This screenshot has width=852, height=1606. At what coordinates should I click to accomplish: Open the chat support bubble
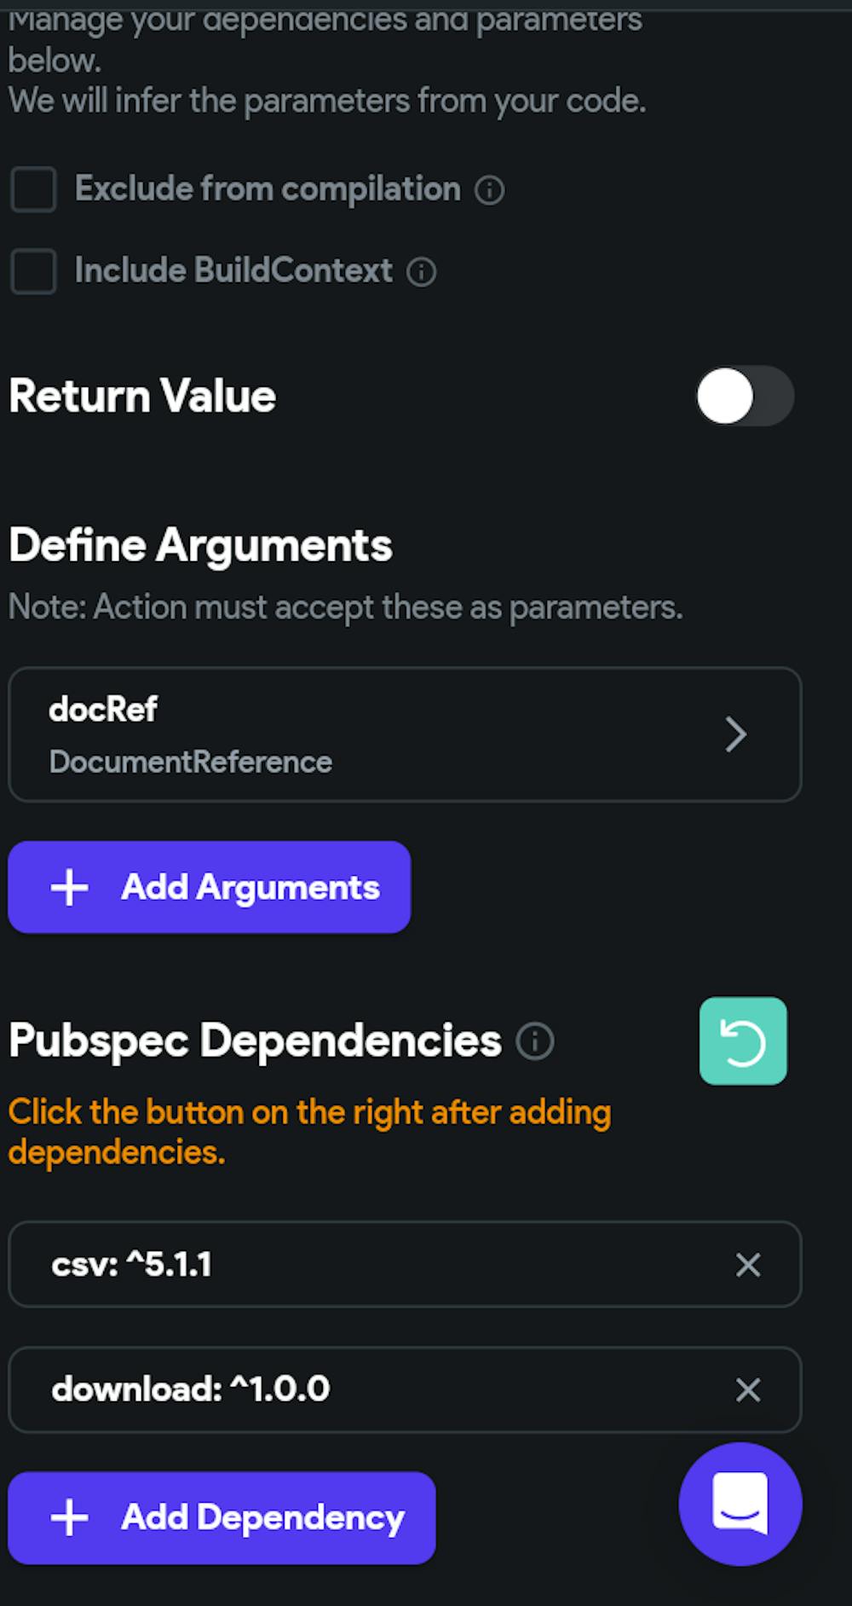tap(740, 1505)
